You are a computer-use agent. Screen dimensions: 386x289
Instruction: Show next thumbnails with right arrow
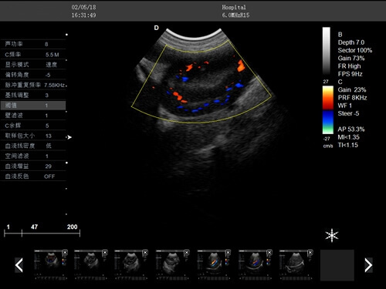(x=368, y=265)
